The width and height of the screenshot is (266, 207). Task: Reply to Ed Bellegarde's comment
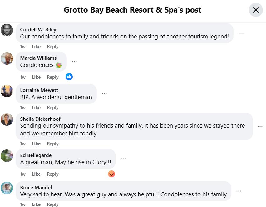pos(53,174)
